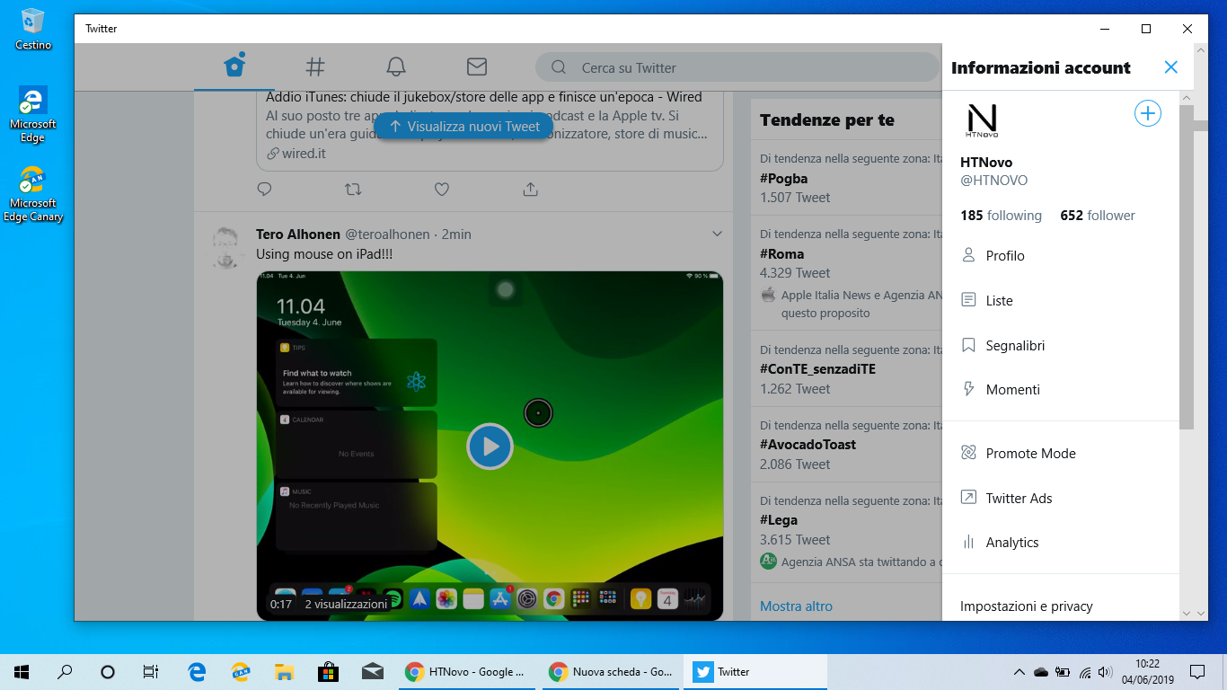Open Microsoft Store from the taskbar
This screenshot has height=690, width=1227.
coord(328,672)
